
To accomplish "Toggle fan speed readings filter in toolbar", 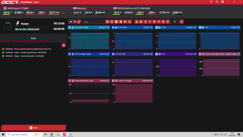I will point(154,22).
